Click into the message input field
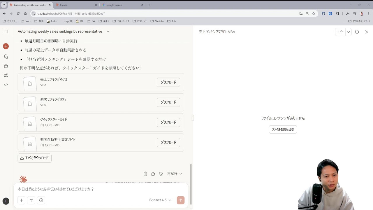The width and height of the screenshot is (373, 210). pos(99,189)
